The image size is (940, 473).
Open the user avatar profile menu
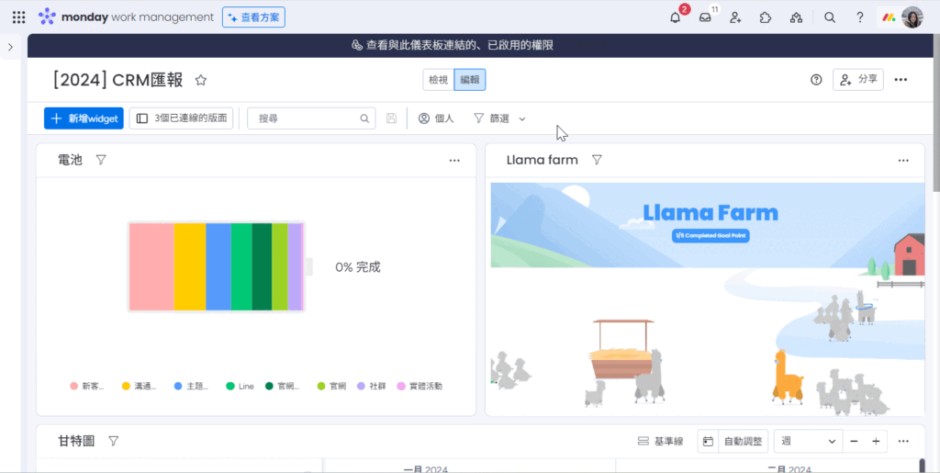[x=912, y=17]
